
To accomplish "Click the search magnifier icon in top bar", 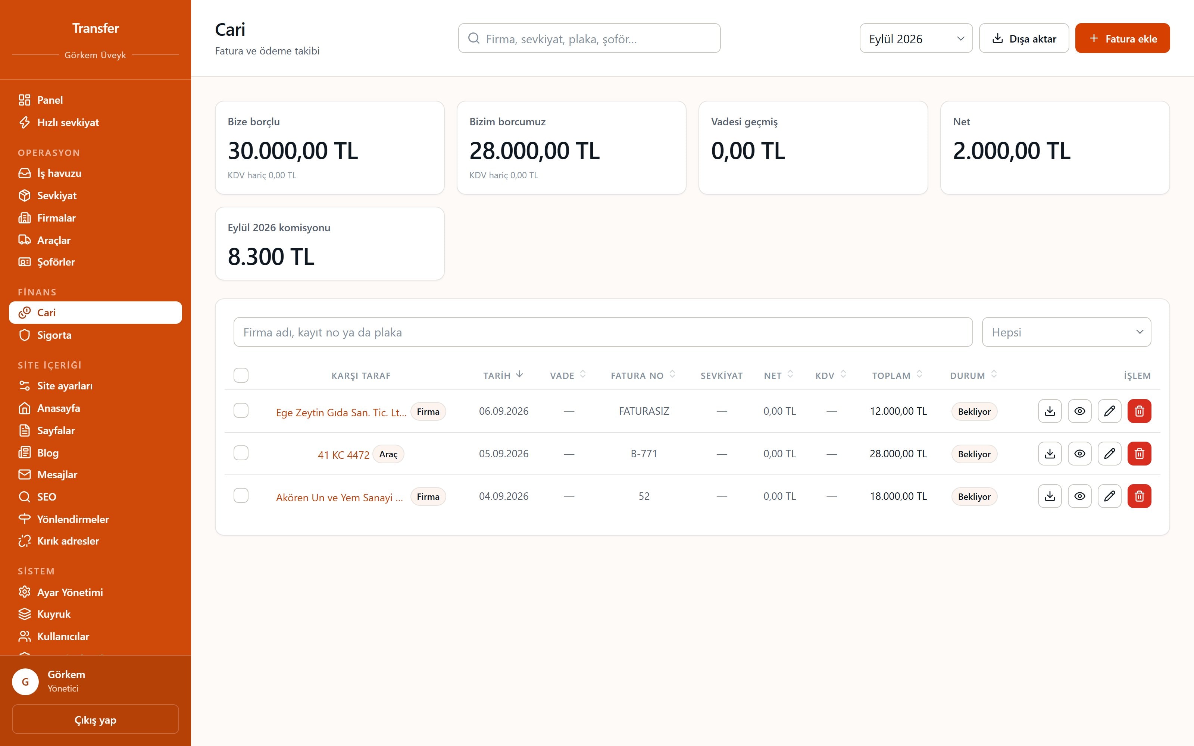I will tap(473, 38).
